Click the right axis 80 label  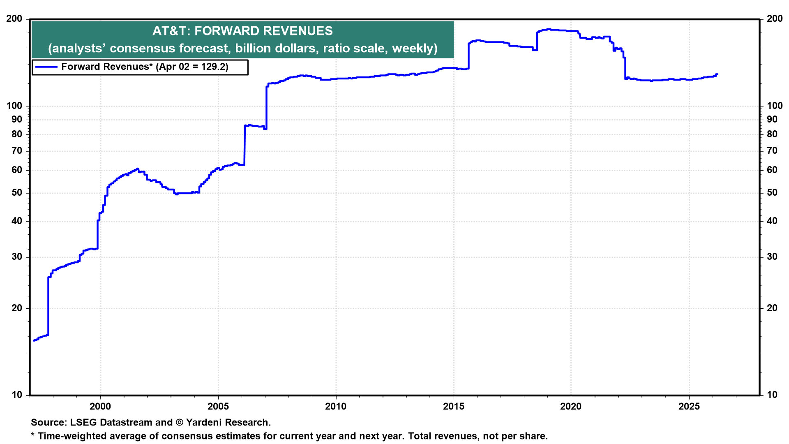click(772, 134)
